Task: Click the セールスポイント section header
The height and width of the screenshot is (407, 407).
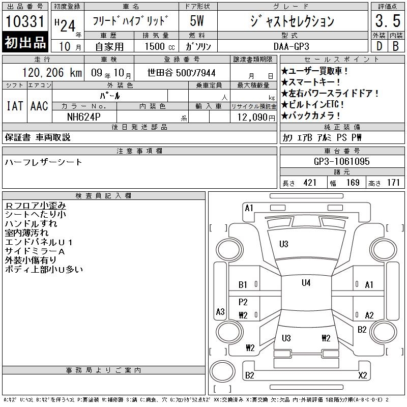Action: 341,59
